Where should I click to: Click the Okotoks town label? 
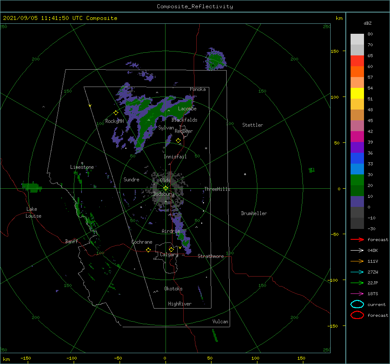coord(173,289)
